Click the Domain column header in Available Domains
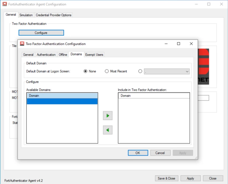Image resolution: width=228 pixels, height=184 pixels. tap(62, 95)
